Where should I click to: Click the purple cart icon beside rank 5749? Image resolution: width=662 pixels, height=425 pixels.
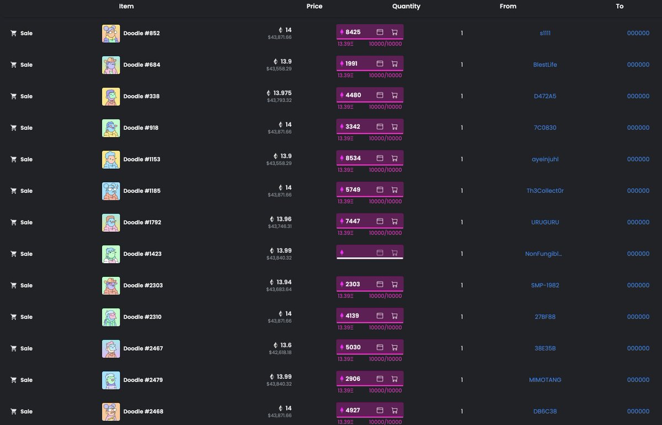(x=394, y=189)
